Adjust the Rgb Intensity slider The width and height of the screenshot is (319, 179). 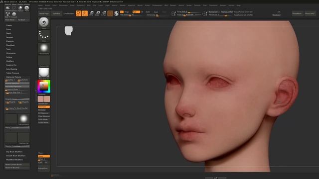pos(130,15)
